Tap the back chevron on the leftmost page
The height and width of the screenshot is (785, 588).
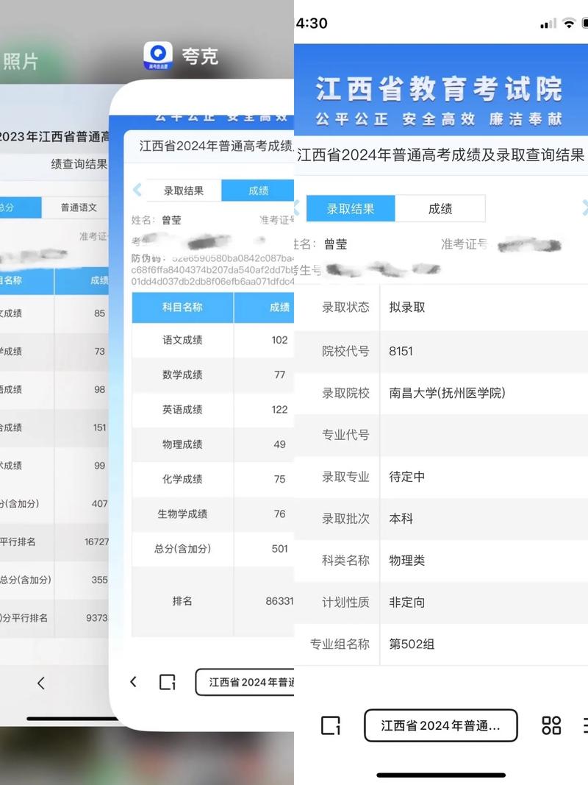click(42, 683)
